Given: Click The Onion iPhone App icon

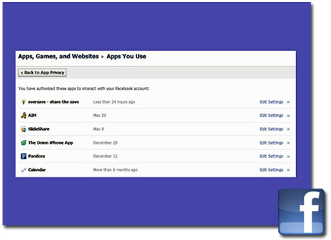Looking at the screenshot, I should tap(23, 143).
